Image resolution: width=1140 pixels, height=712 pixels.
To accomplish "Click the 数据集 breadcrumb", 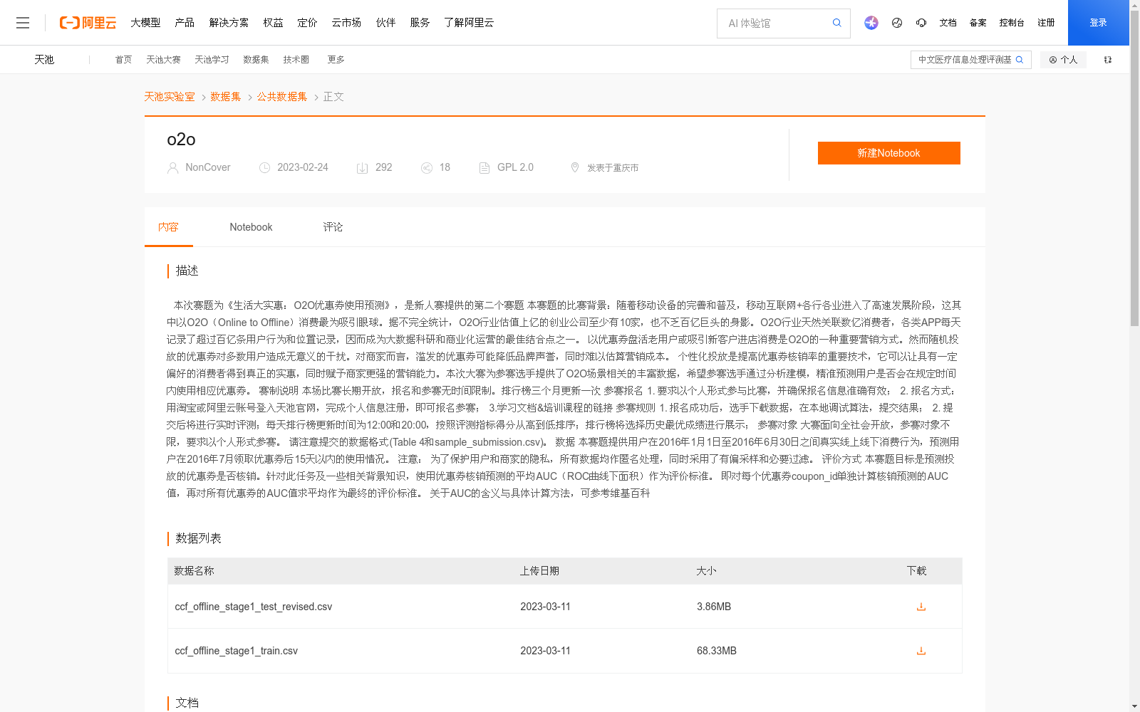I will point(226,97).
